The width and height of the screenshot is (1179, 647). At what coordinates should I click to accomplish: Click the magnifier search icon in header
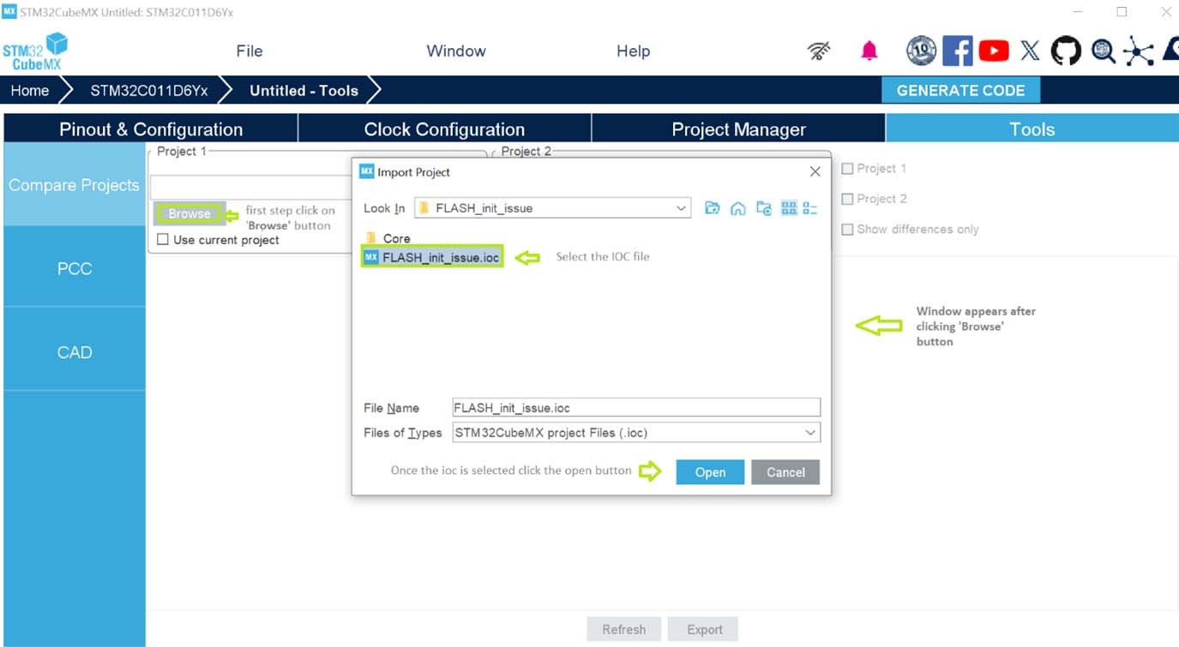tap(1103, 51)
